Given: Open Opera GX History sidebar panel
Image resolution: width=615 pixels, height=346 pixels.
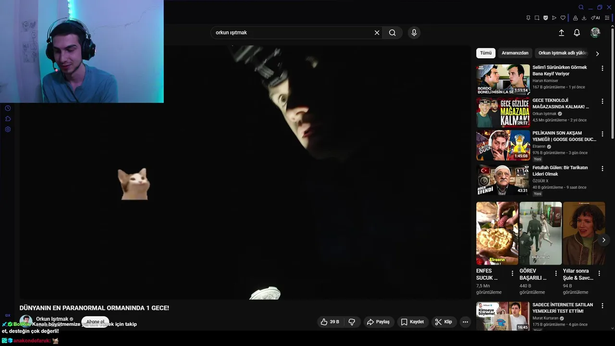Looking at the screenshot, I should pyautogui.click(x=8, y=108).
